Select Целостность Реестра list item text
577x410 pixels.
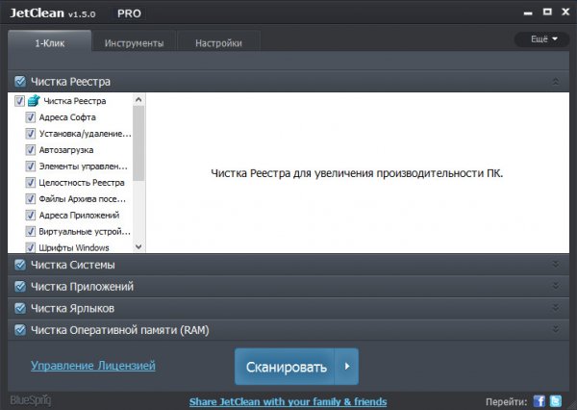(82, 183)
